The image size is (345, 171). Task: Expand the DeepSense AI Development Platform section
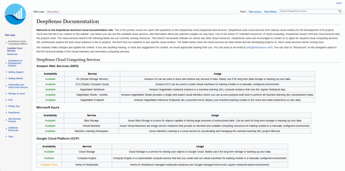(x=6, y=63)
